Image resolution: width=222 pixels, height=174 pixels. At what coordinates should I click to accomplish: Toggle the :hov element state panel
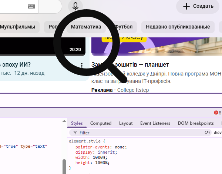218,133
